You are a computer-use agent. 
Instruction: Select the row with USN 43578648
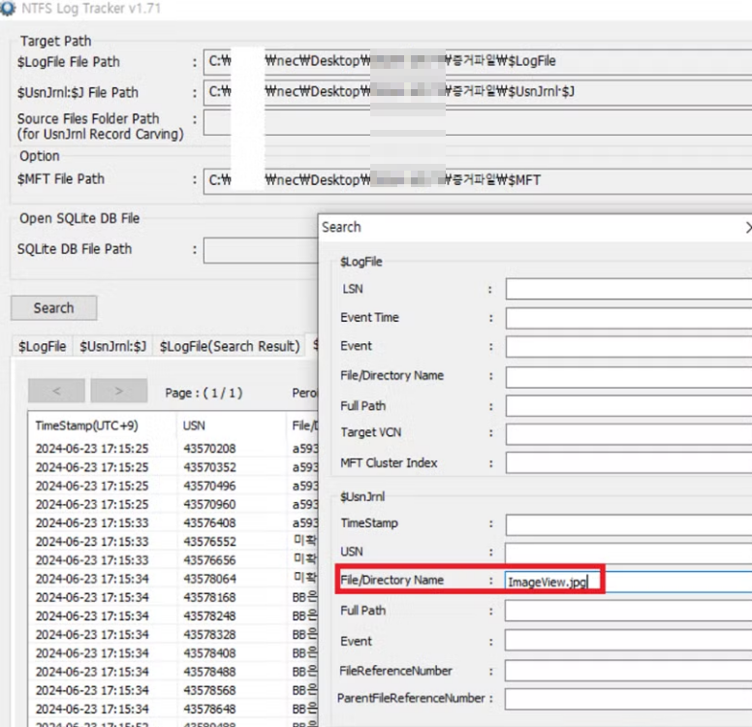coord(173,710)
